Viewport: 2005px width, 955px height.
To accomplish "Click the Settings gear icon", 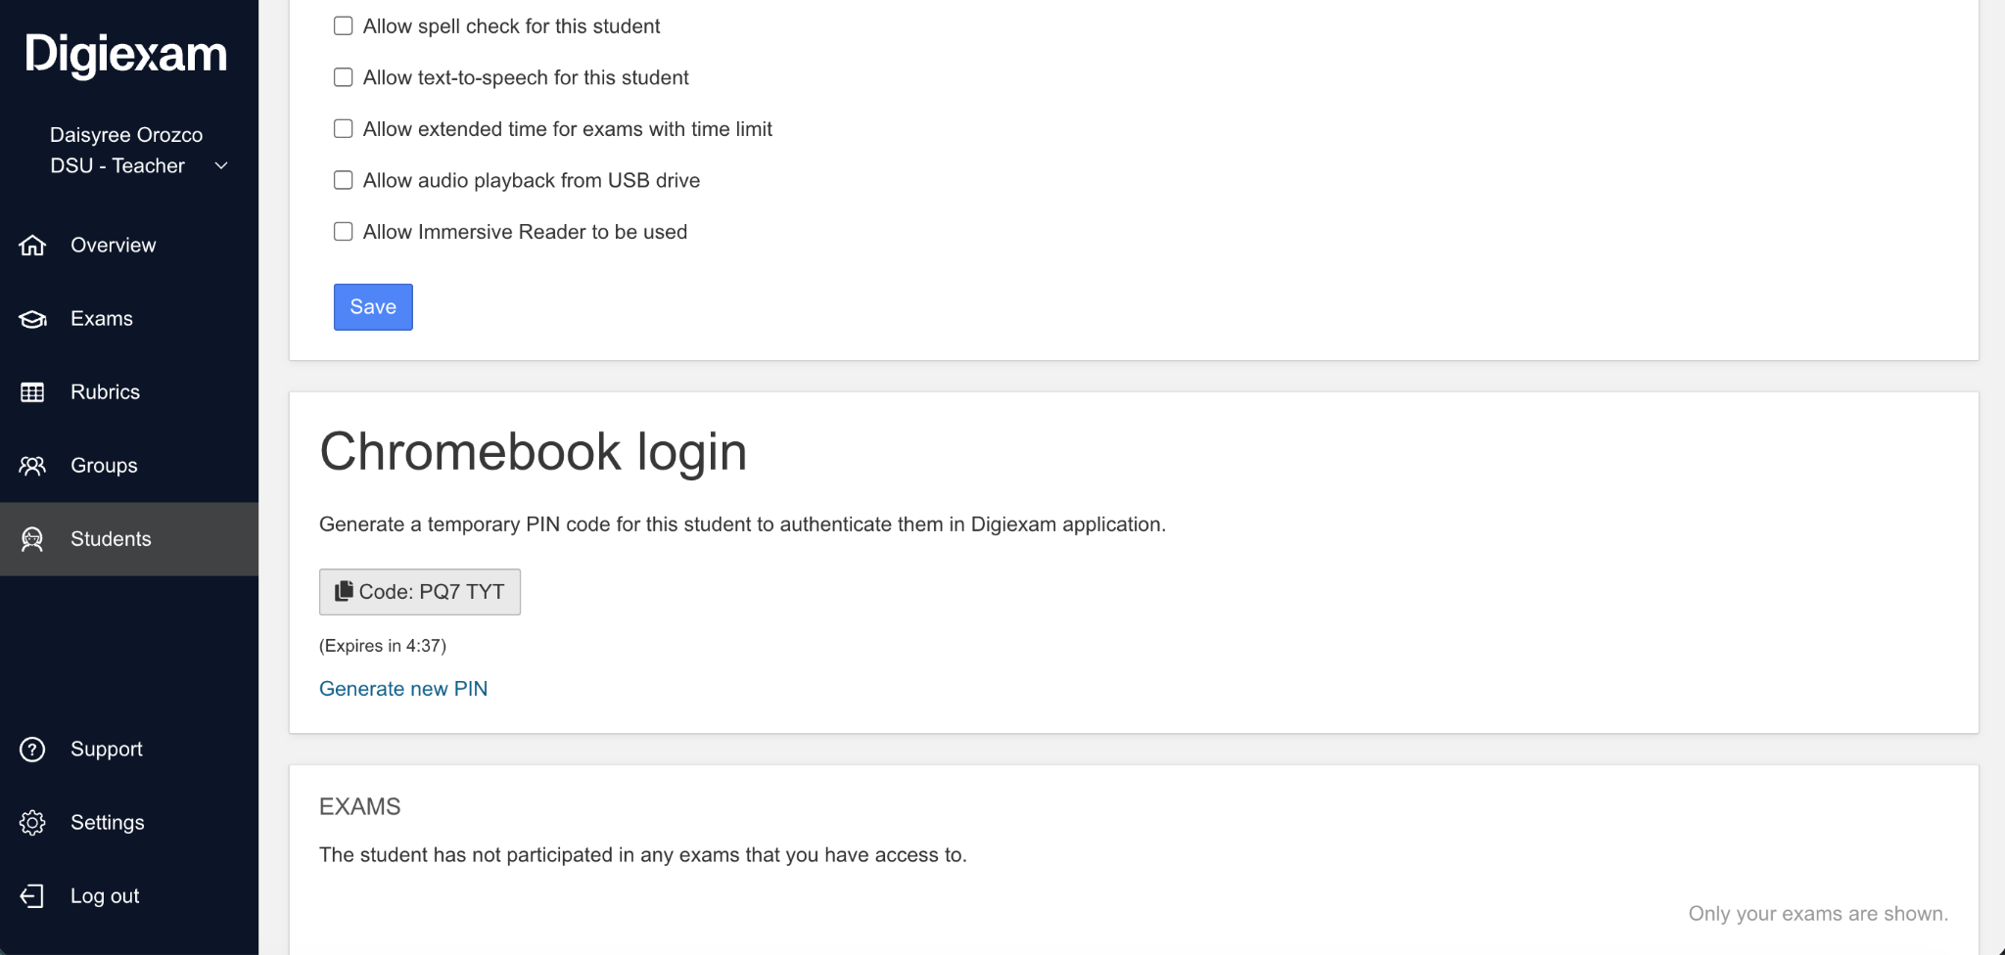I will point(32,823).
